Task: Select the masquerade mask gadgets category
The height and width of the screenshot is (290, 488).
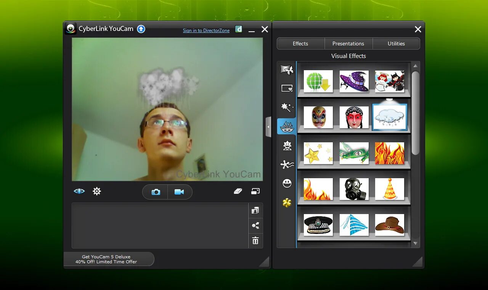Action: coord(287,126)
